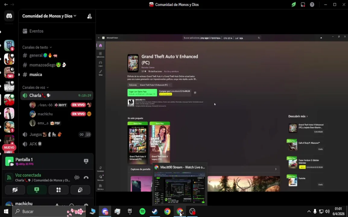
Task: Disconnect from voice channel
Action: (x=86, y=178)
